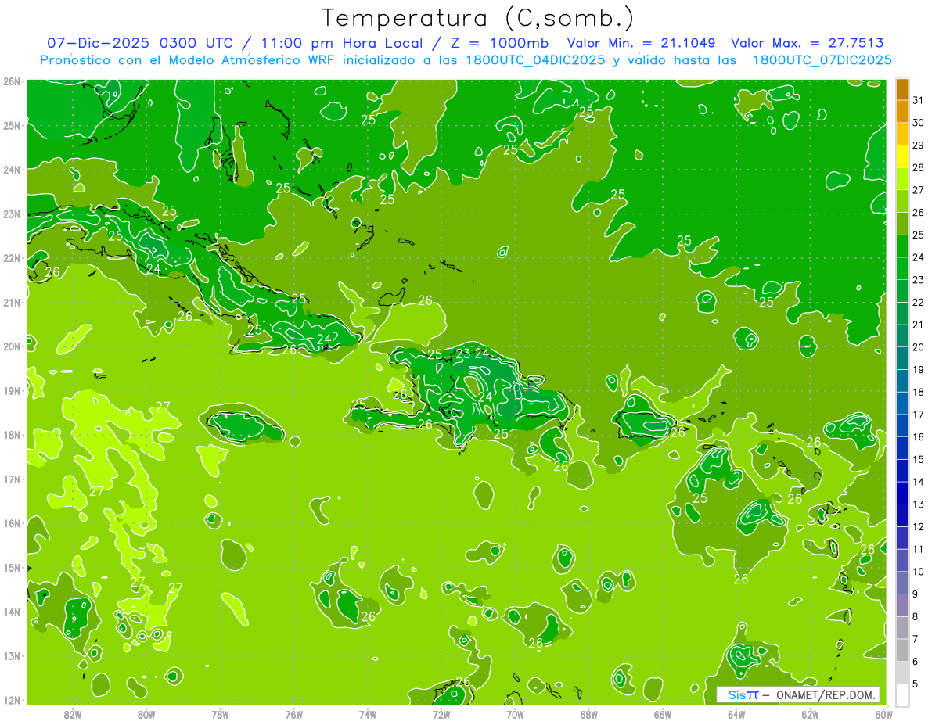Click the '66W' longitude axis label
Screen dimensions: 939x725
click(662, 714)
